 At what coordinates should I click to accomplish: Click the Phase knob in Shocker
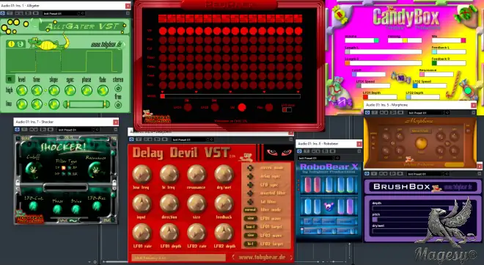(x=57, y=209)
